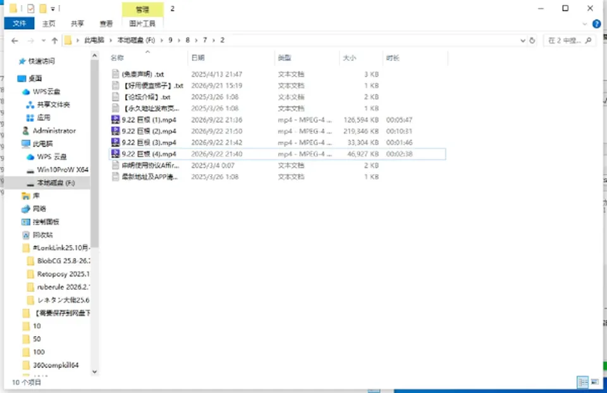This screenshot has width=607, height=393.
Task: Switch to the 主页 ribbon tab
Action: (49, 23)
